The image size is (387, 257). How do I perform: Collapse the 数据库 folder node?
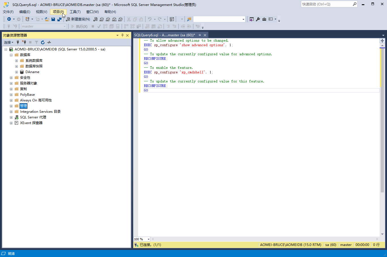point(11,55)
